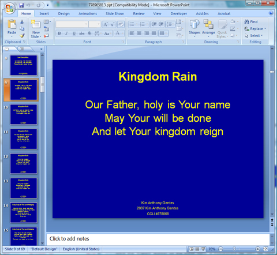Toggle Underline formatting button
This screenshot has height=255, width=277.
(x=74, y=33)
